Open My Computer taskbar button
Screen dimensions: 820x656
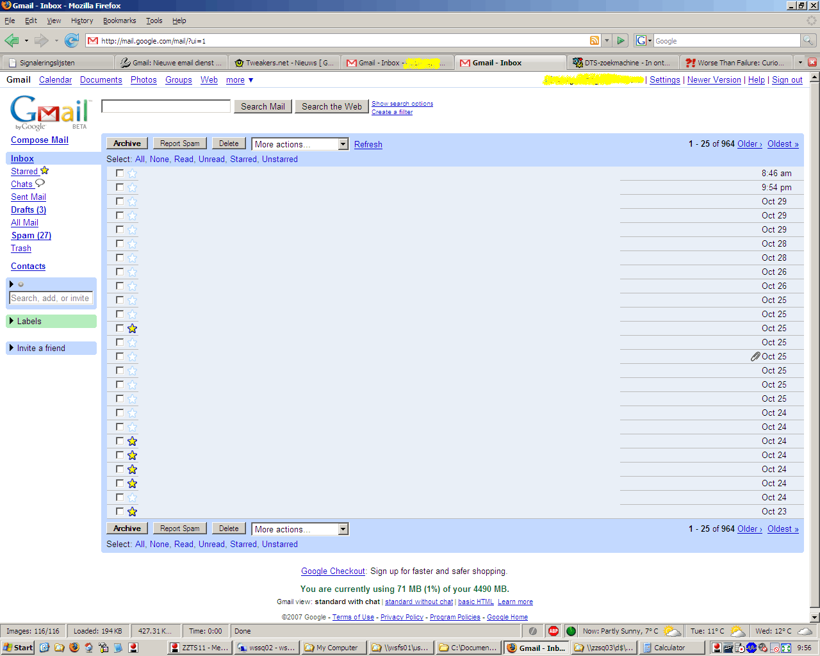point(334,648)
